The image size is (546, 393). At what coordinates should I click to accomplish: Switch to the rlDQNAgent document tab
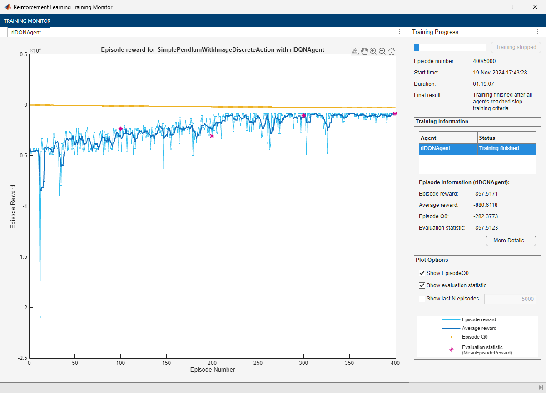tap(26, 32)
